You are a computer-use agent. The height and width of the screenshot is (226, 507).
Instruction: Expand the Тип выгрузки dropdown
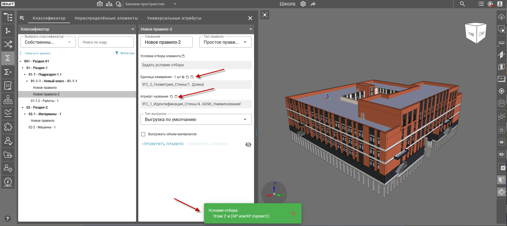click(x=196, y=120)
